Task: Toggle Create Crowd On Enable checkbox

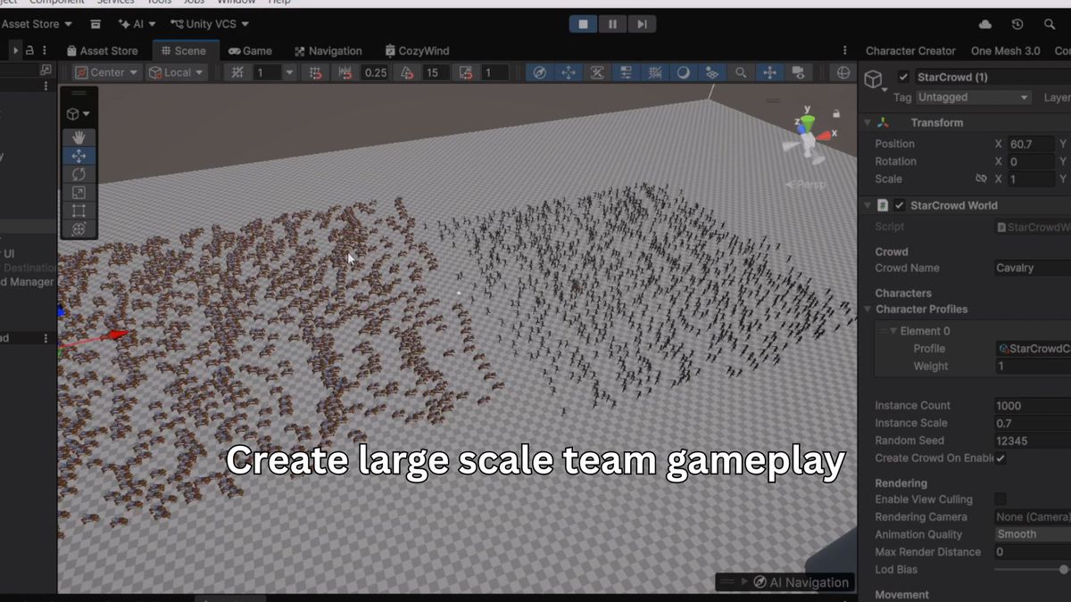Action: coord(1000,458)
